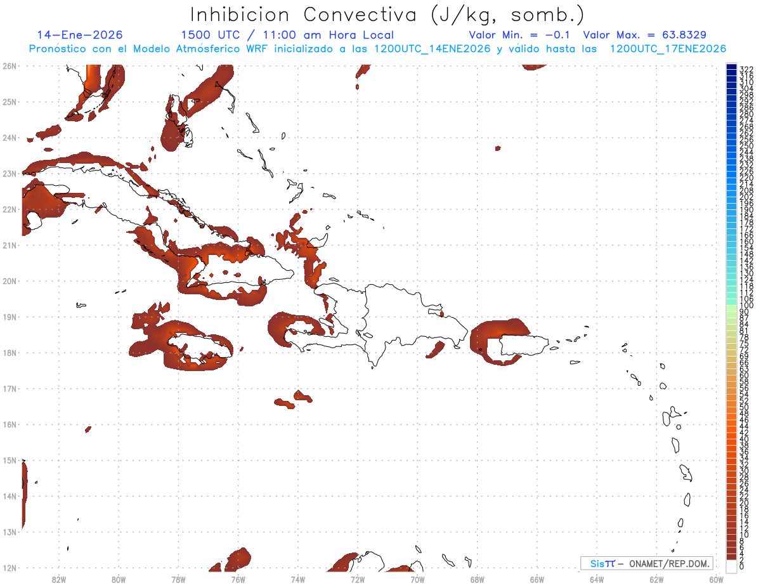Click the 26N latitude label

pos(9,66)
